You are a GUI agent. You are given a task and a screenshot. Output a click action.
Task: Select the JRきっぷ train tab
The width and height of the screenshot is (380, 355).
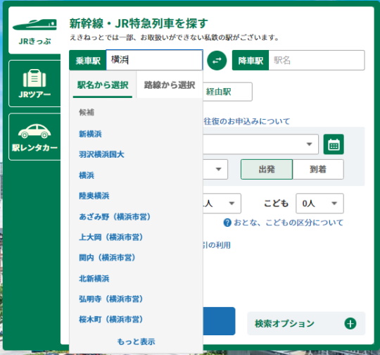[x=34, y=30]
